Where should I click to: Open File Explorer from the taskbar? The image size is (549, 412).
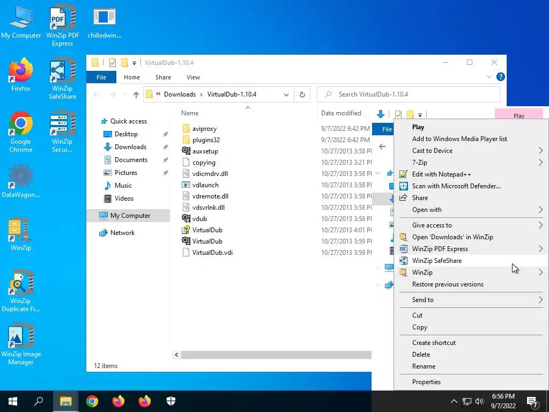pyautogui.click(x=65, y=401)
